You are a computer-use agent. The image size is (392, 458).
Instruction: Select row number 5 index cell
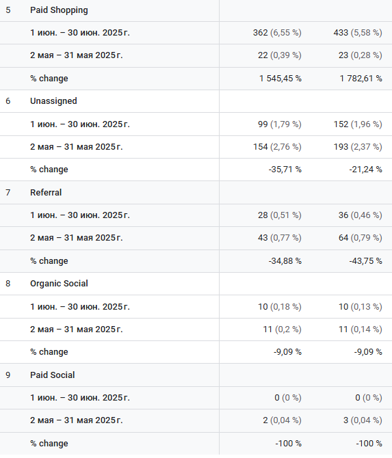pos(8,10)
